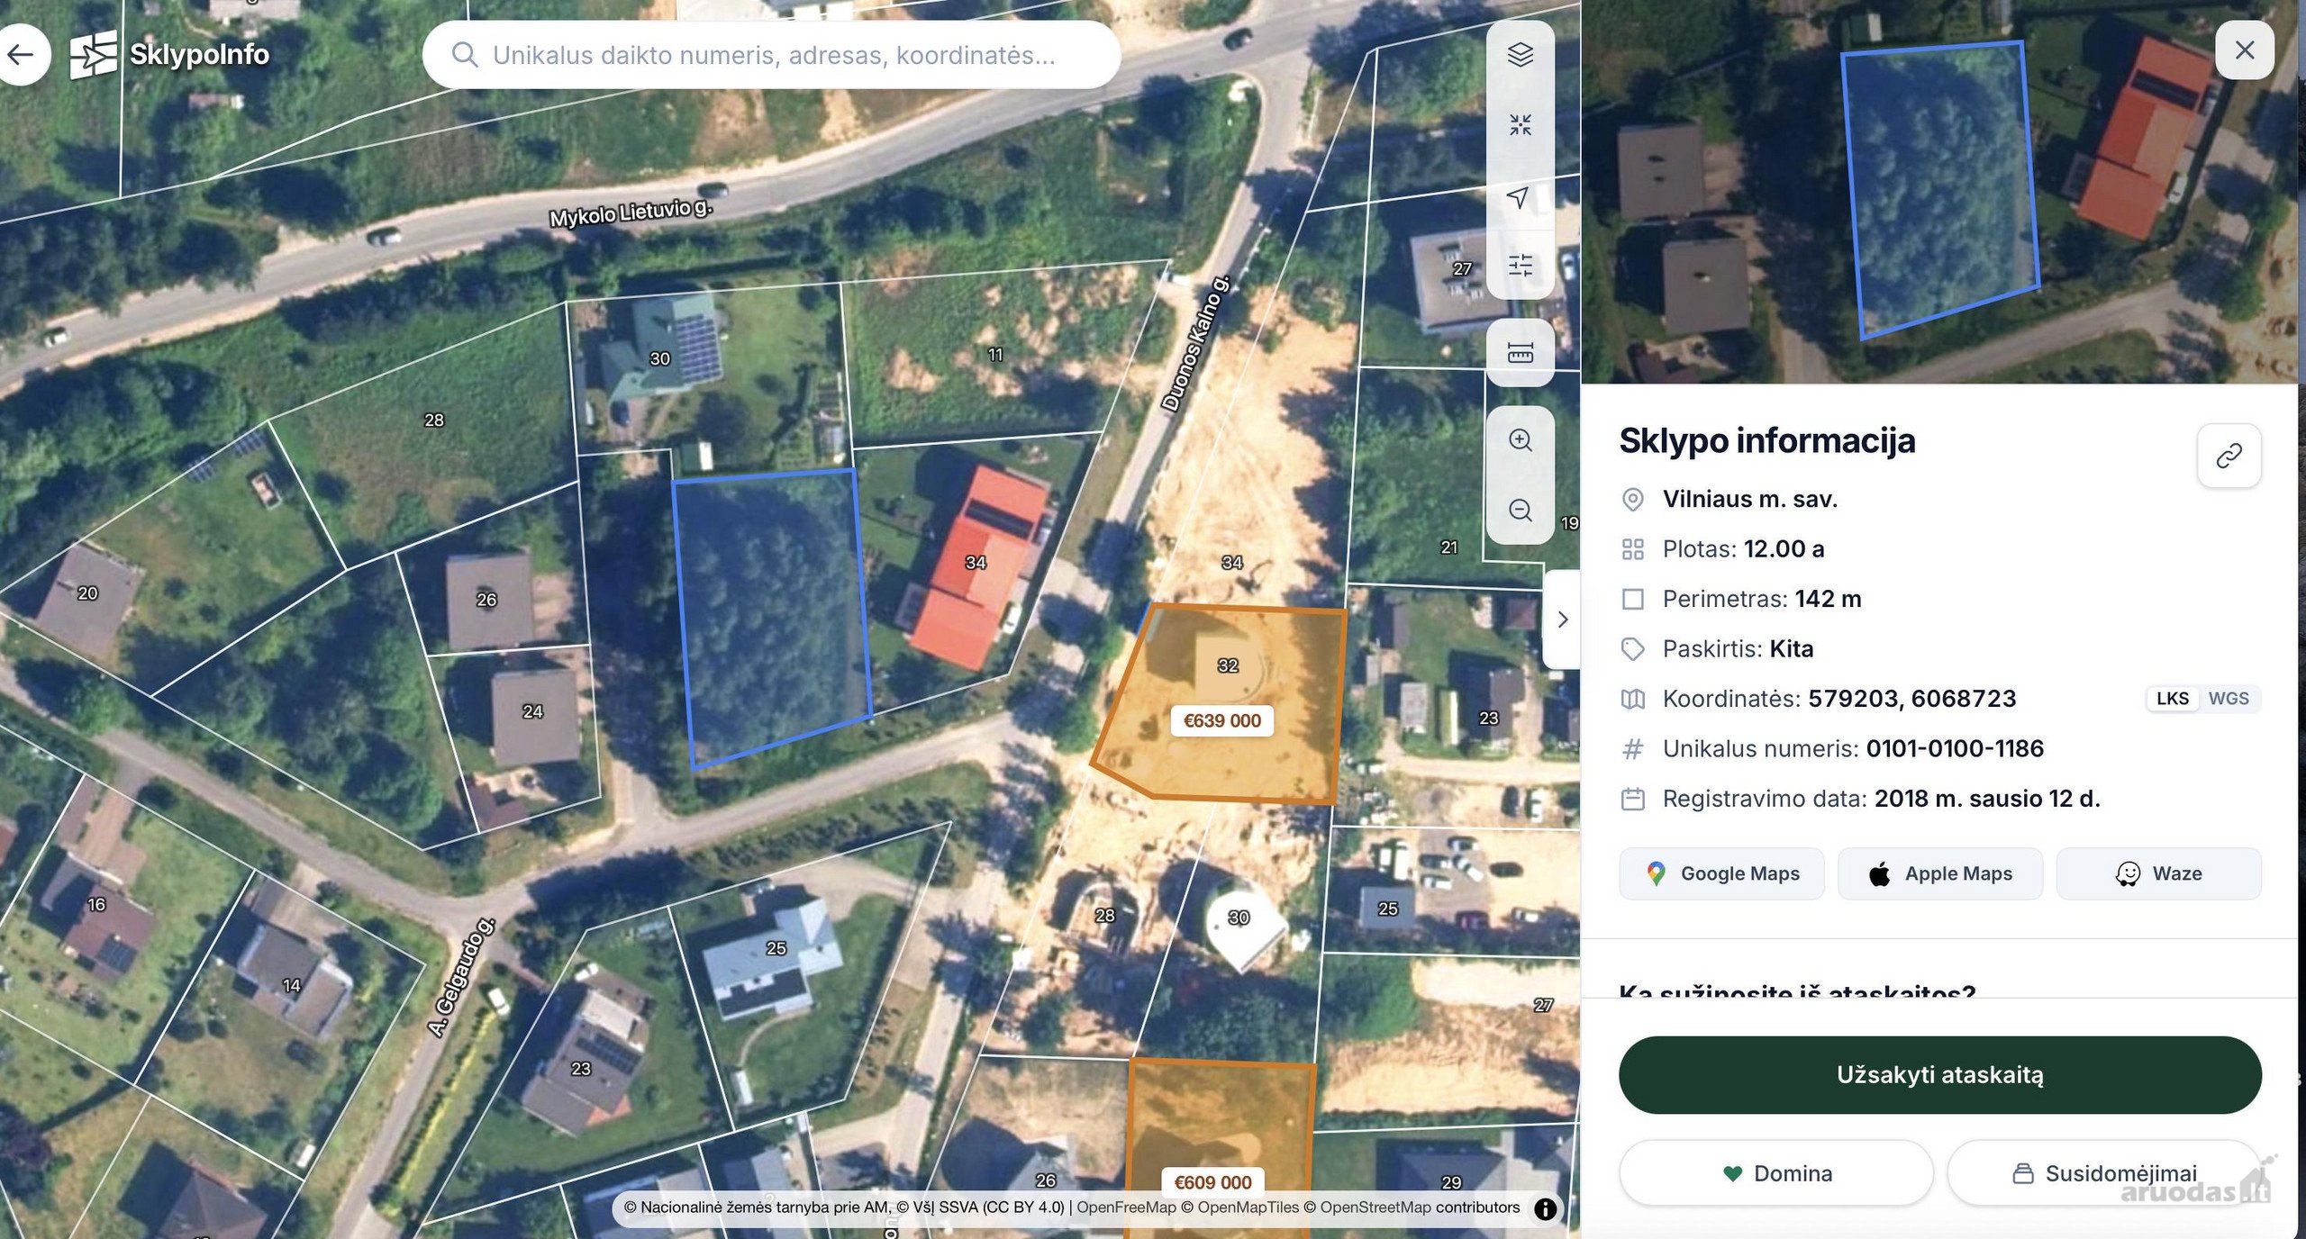Select the €609 000 listing marker
2306x1239 pixels.
click(x=1212, y=1182)
